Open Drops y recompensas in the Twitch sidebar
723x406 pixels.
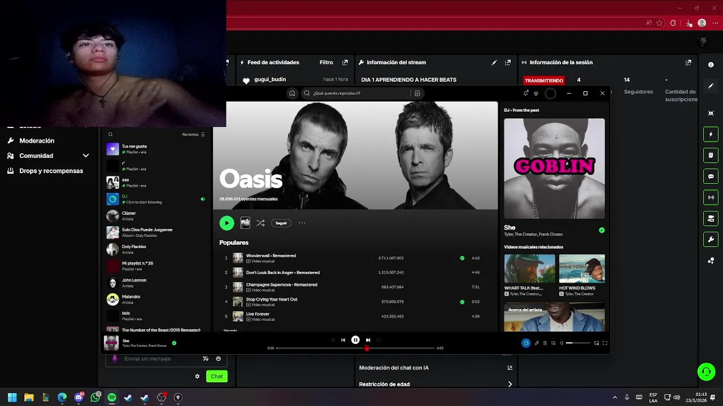click(51, 171)
